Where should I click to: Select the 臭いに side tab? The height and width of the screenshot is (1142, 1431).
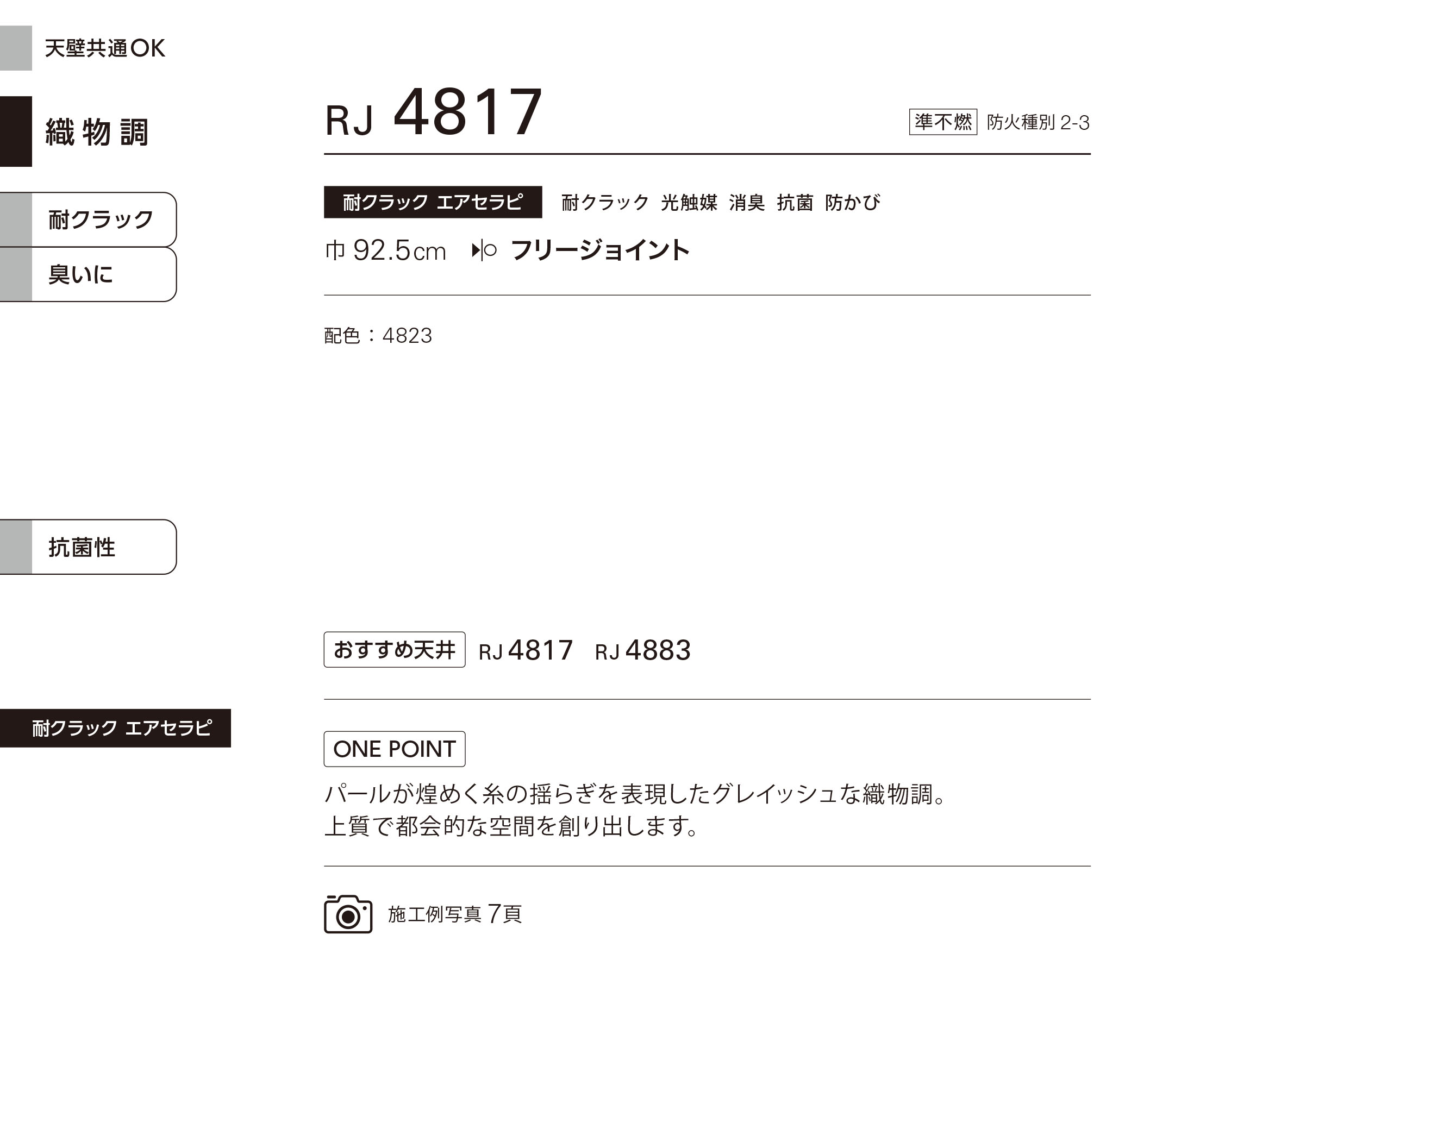point(88,275)
